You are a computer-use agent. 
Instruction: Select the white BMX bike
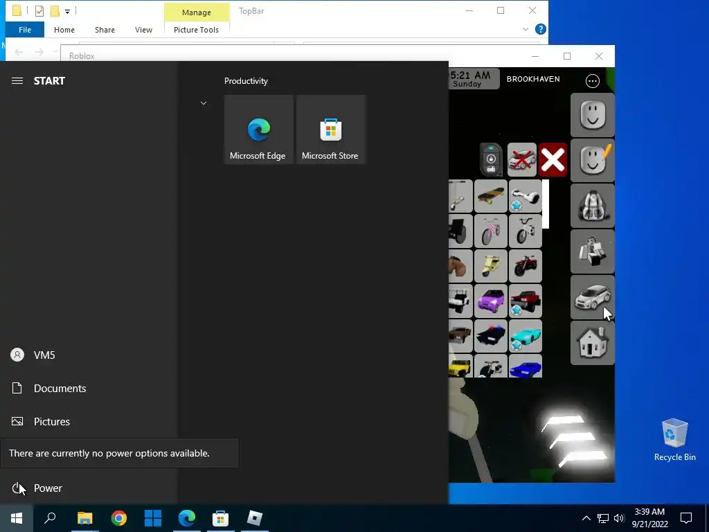coord(525,231)
